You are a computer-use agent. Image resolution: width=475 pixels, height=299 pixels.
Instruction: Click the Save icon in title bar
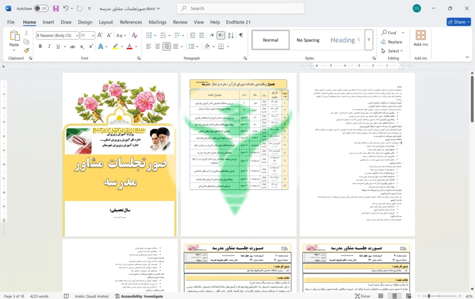(x=56, y=8)
